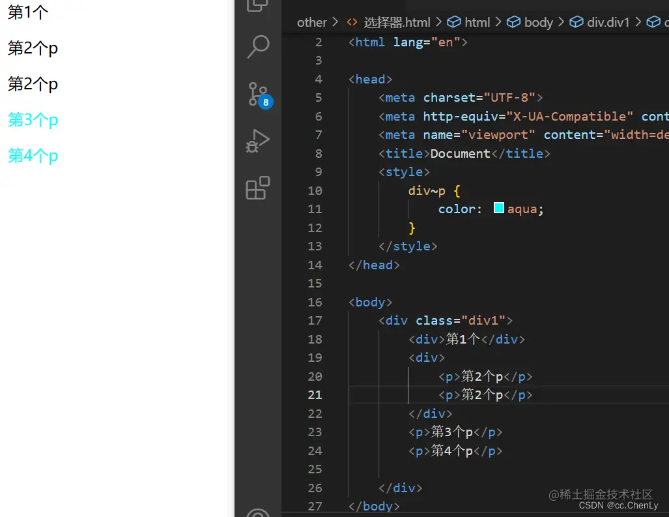Select 'html' element in breadcrumb
Viewport: 669px width, 517px height.
point(477,22)
